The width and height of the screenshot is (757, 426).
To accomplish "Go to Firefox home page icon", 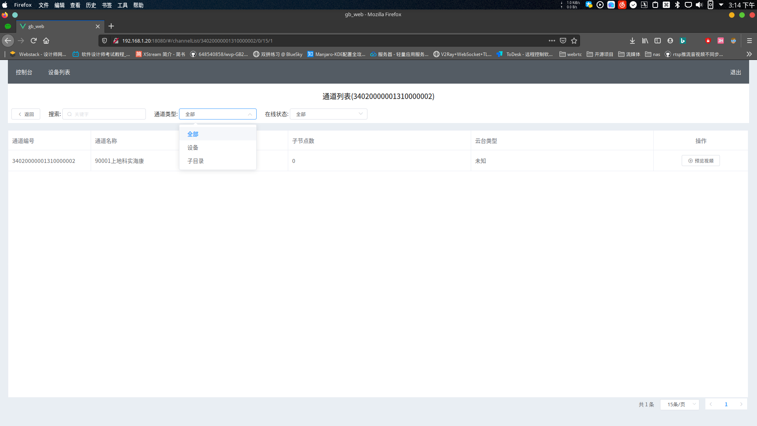I will [46, 41].
